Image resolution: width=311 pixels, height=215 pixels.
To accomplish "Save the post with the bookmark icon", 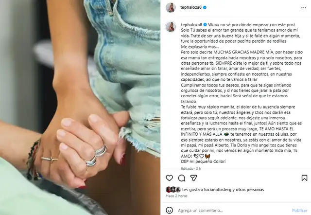I will 304,178.
